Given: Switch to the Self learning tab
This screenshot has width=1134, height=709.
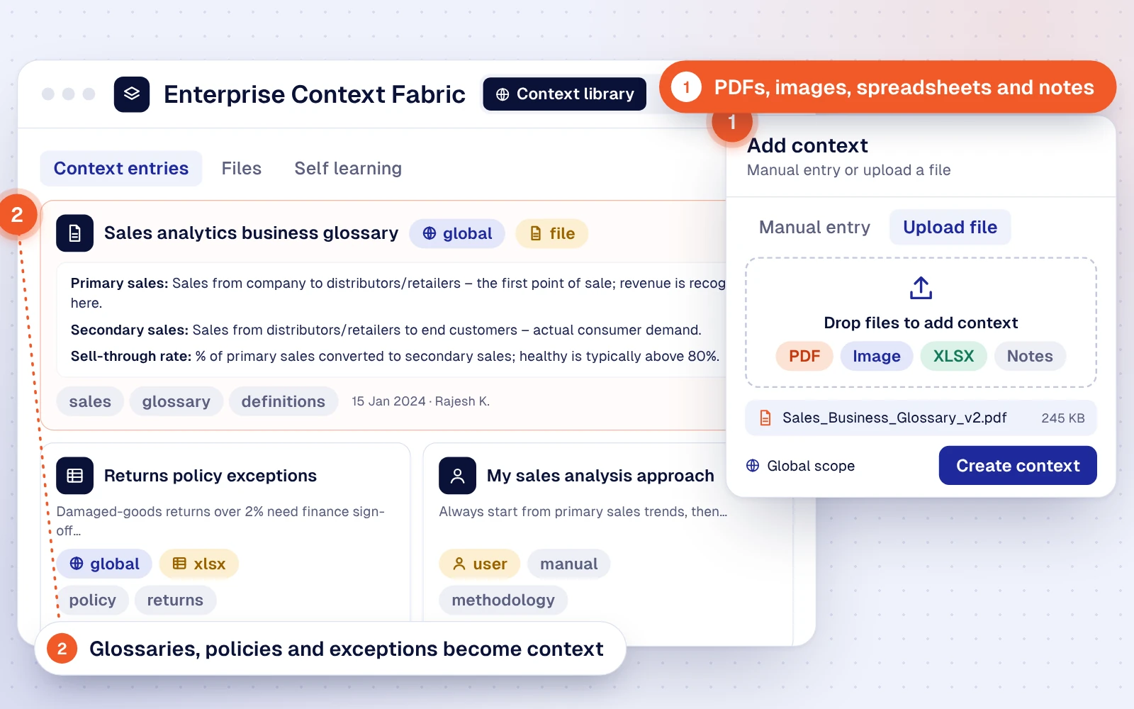Looking at the screenshot, I should pos(348,169).
